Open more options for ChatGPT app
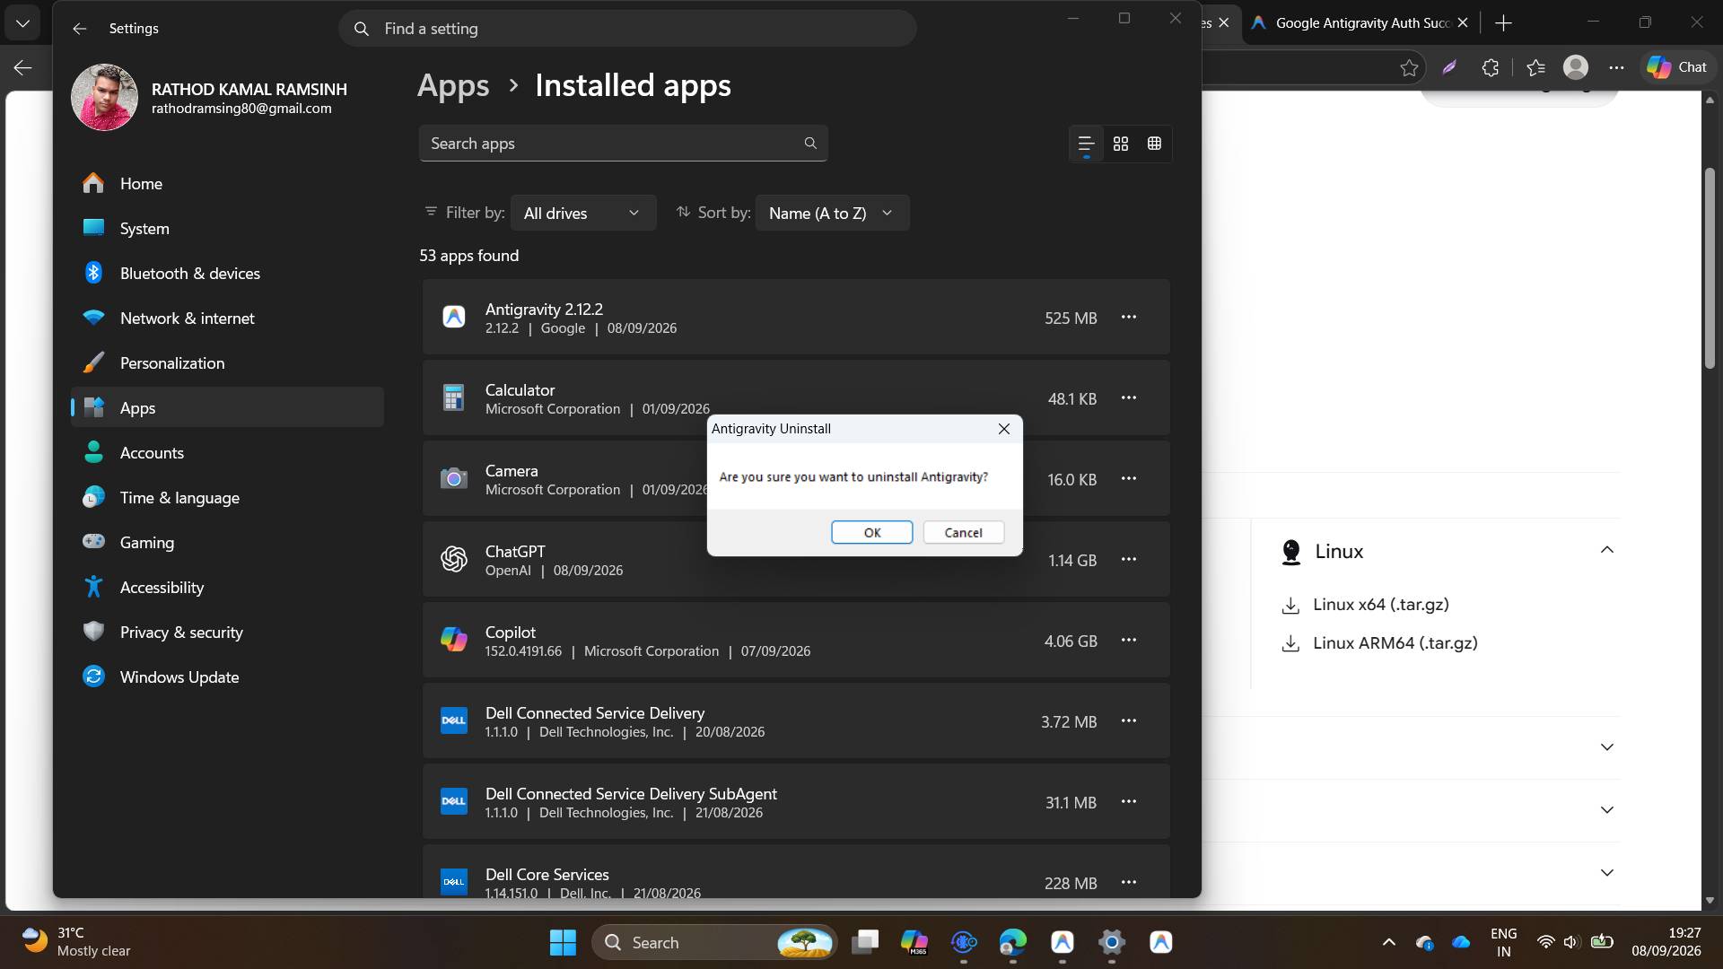 point(1129,559)
